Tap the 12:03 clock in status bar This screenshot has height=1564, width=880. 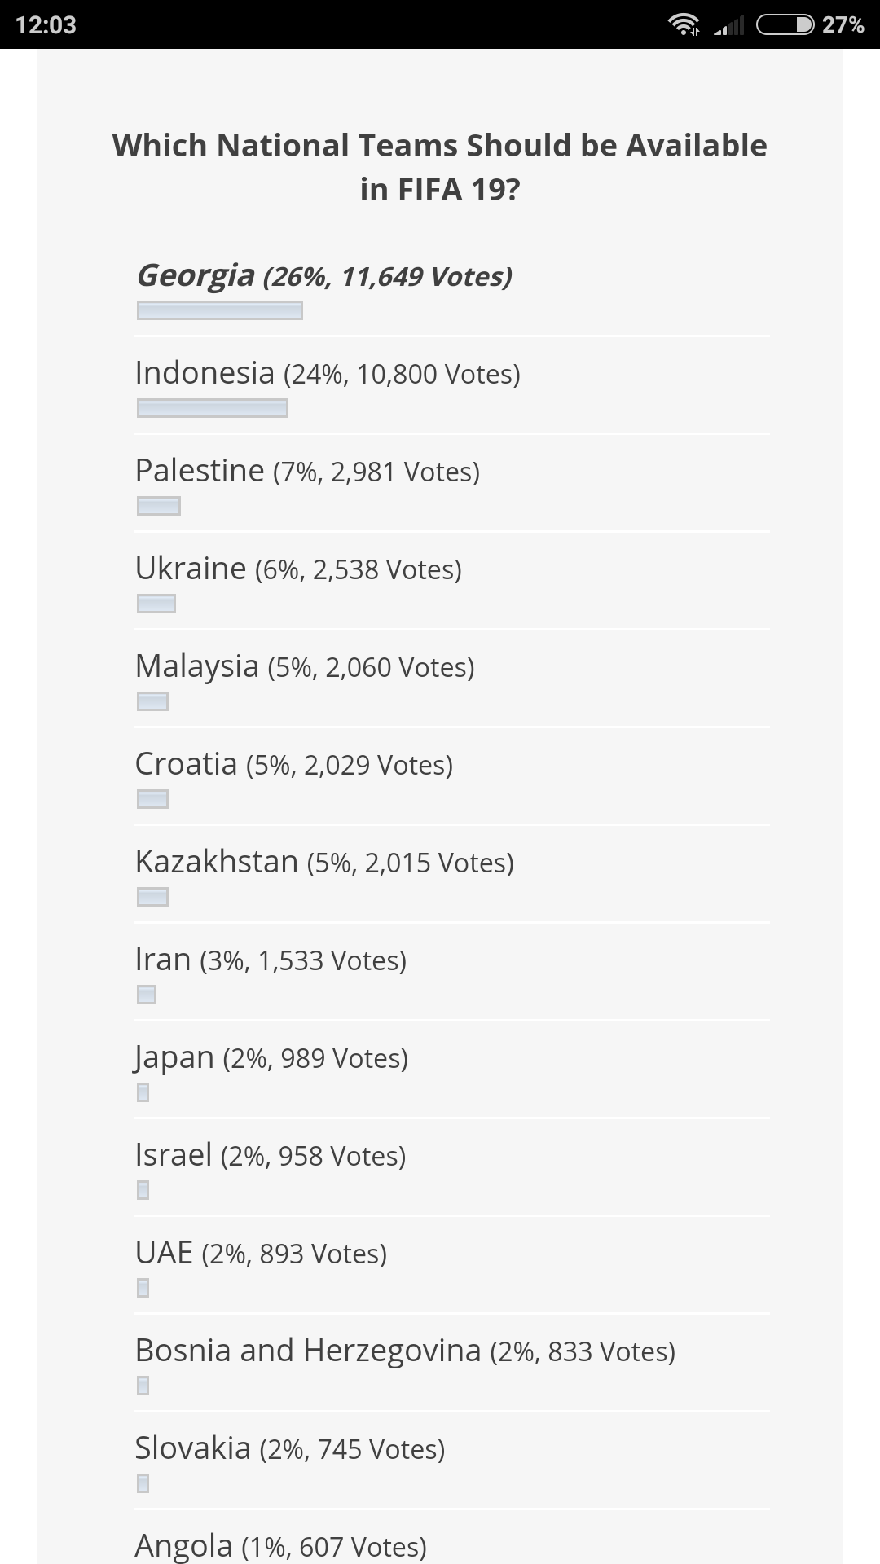point(46,24)
